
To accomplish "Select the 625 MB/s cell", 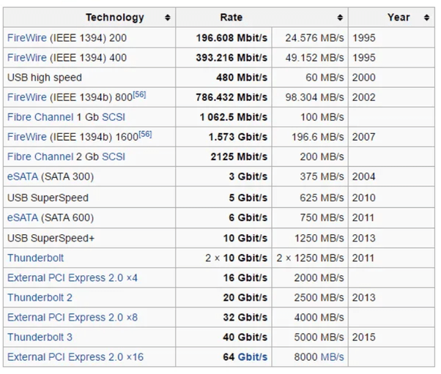I will (310, 198).
